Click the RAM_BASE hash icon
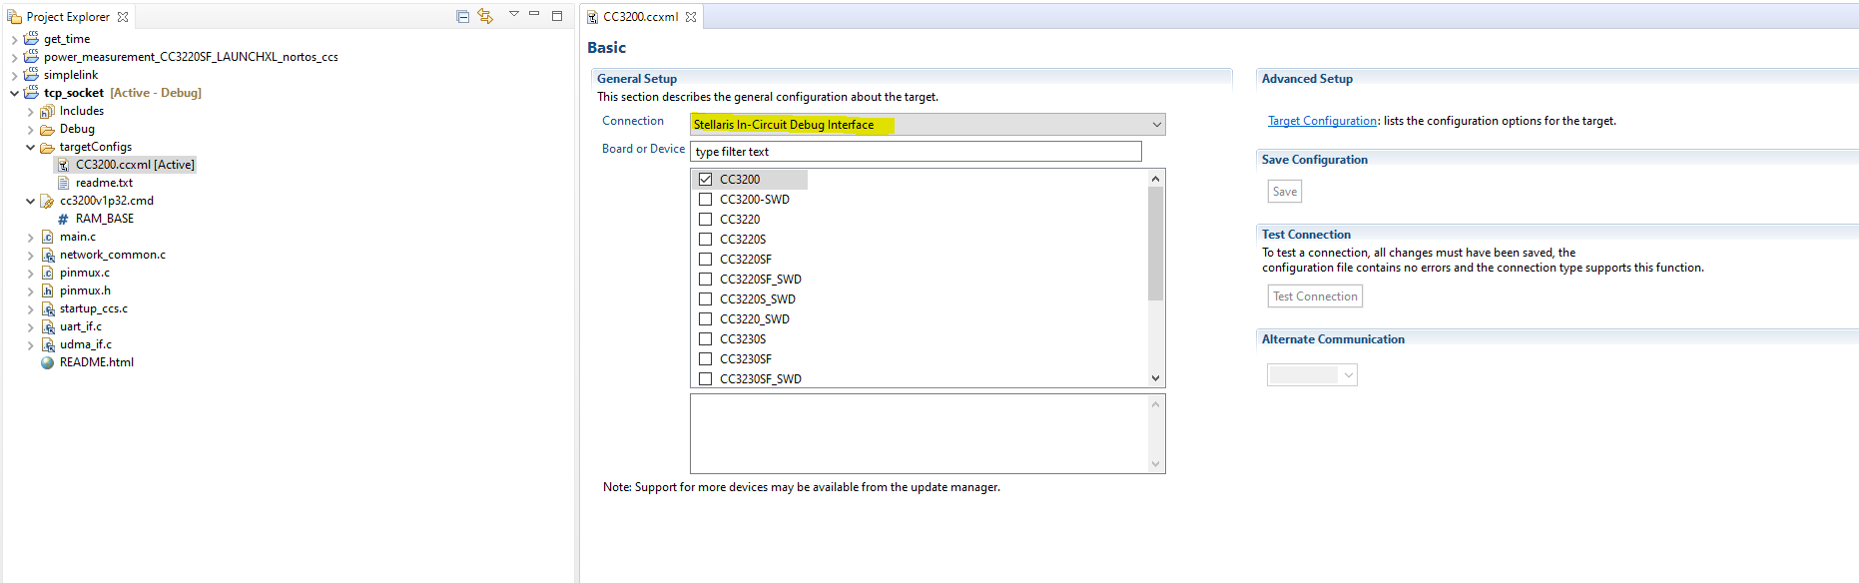1859x583 pixels. [x=63, y=219]
